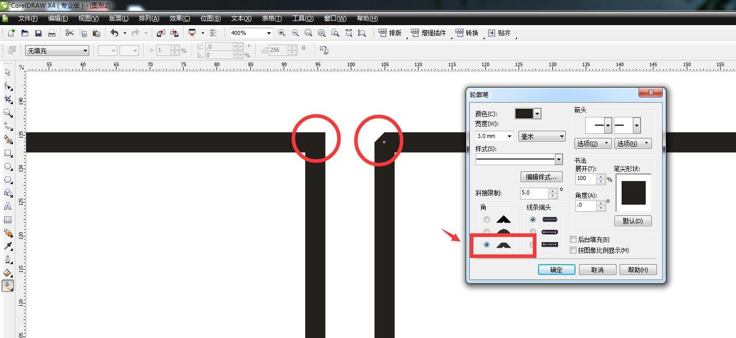Click the Zoom In magnifier icon
This screenshot has width=736, height=338.
tap(282, 33)
